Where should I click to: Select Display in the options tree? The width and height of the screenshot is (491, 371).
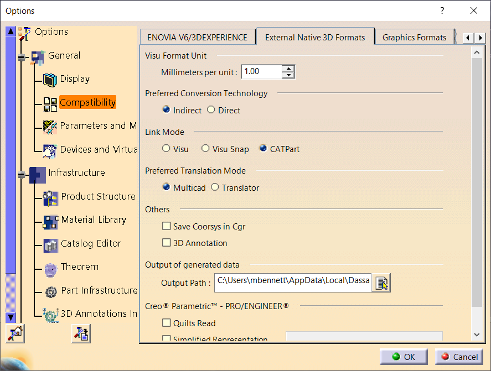75,79
